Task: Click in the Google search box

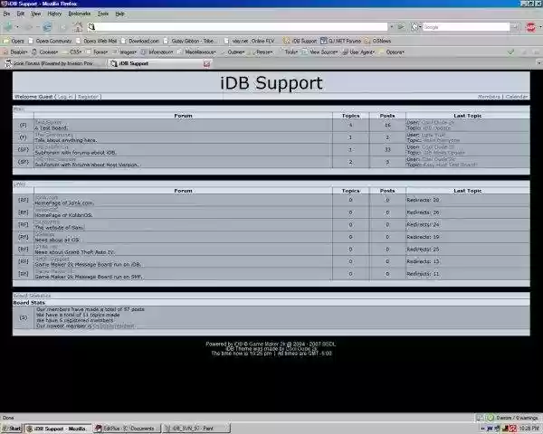Action: (x=465, y=26)
